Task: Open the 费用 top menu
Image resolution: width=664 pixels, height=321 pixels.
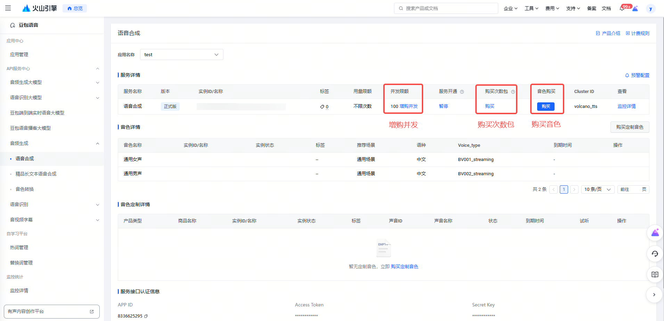Action: tap(552, 8)
